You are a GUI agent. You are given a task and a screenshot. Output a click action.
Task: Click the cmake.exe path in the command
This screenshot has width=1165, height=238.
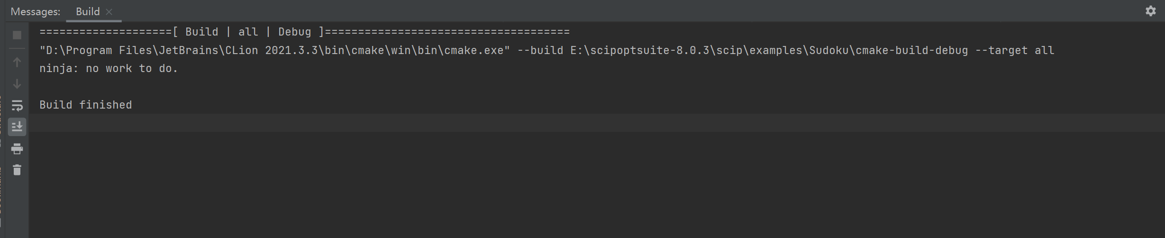(275, 51)
